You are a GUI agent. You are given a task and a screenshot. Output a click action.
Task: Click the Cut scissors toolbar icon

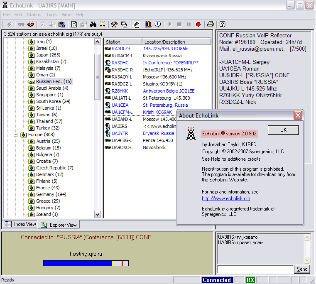[x=42, y=24]
